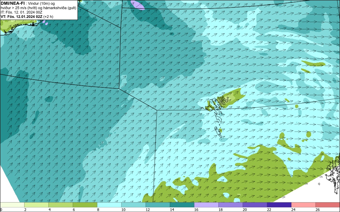The height and width of the screenshot is (212, 340).
Task: Pick the 8–10 m/s pale cyan legend swatch
Action: [109, 205]
